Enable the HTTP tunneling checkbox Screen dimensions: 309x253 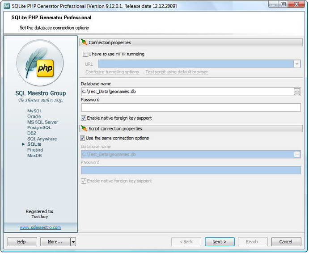(x=85, y=54)
